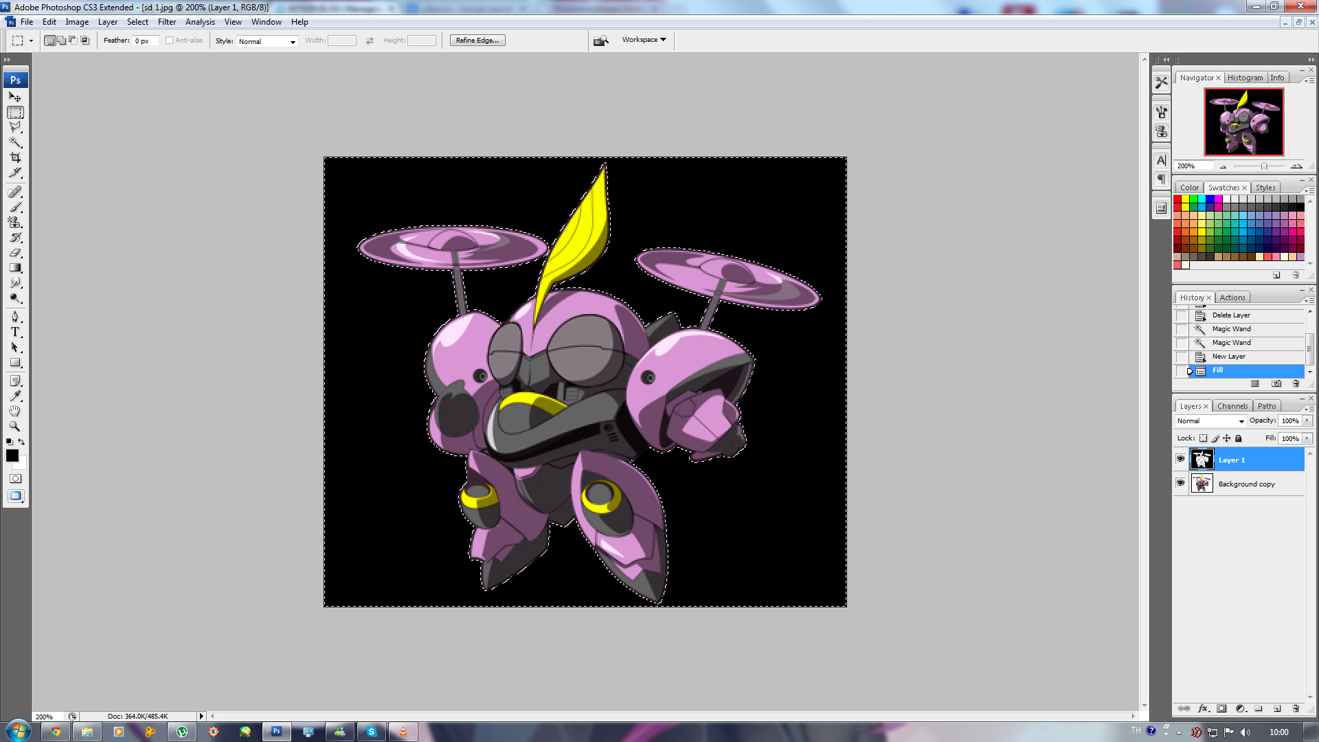Viewport: 1319px width, 742px height.
Task: Swap foreground and background colors
Action: click(22, 442)
